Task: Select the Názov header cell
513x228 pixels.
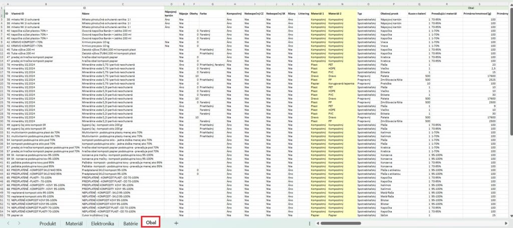Action: [x=86, y=13]
